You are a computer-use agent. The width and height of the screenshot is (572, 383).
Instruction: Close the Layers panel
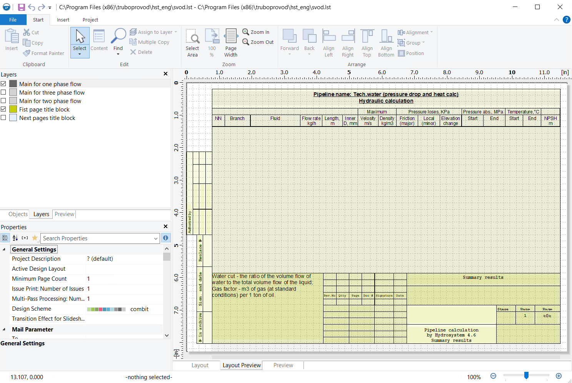click(165, 74)
